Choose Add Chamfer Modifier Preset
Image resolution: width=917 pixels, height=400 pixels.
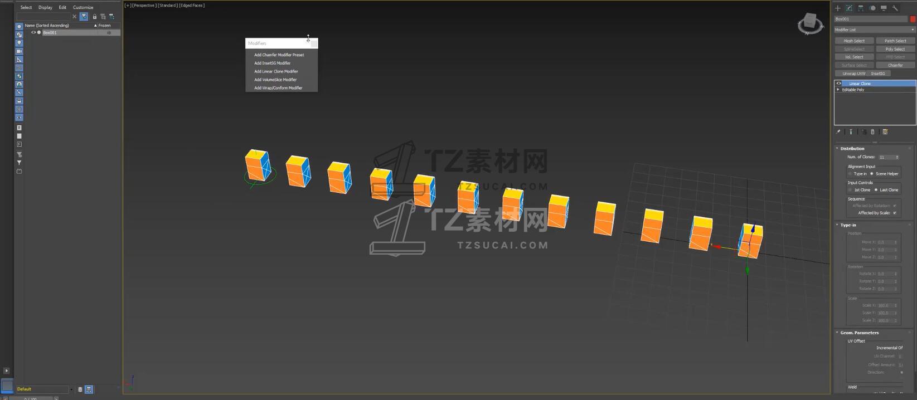pyautogui.click(x=279, y=55)
